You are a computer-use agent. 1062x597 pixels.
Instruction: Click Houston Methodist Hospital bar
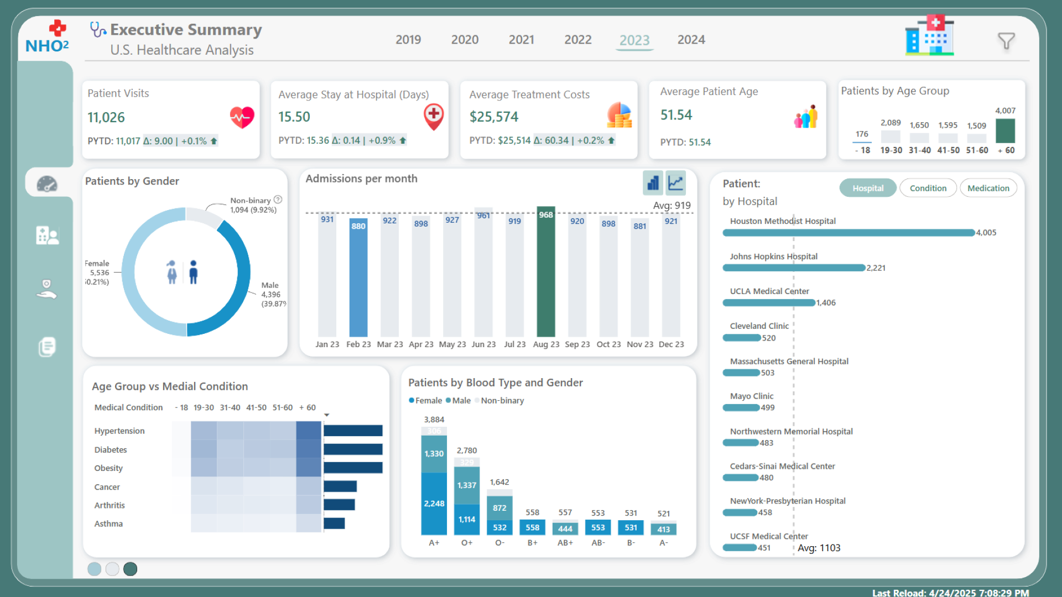(x=848, y=233)
